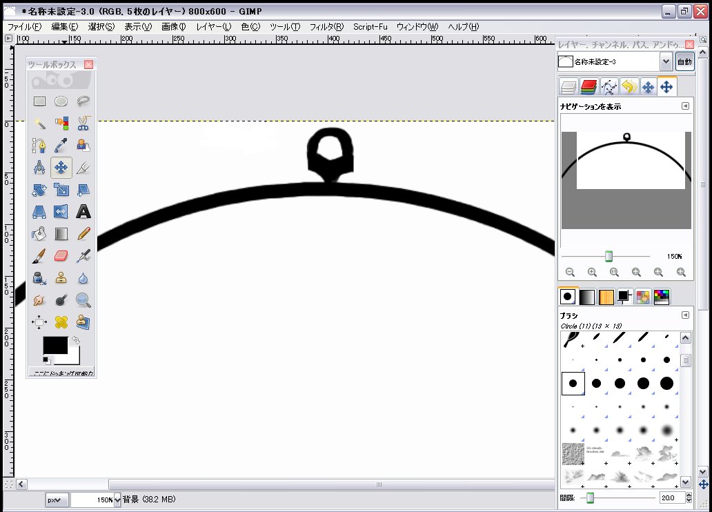Select the Blend gradient tool
The height and width of the screenshot is (512, 712).
coord(61,234)
